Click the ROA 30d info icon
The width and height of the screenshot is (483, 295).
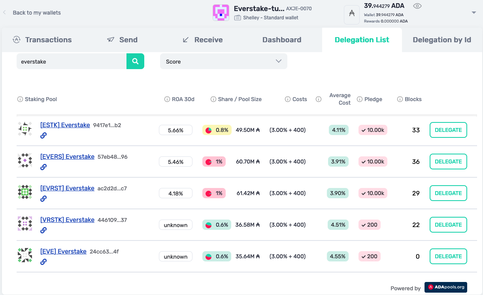coord(167,99)
